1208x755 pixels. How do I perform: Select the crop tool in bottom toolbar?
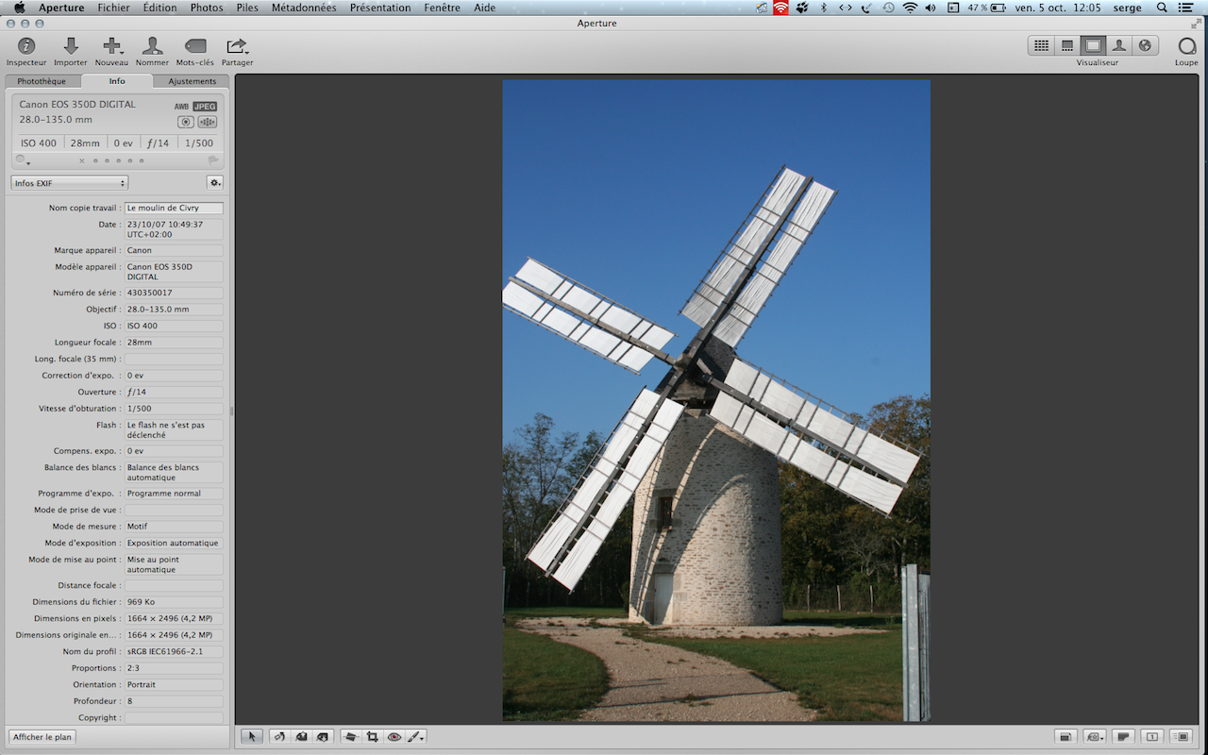click(372, 736)
